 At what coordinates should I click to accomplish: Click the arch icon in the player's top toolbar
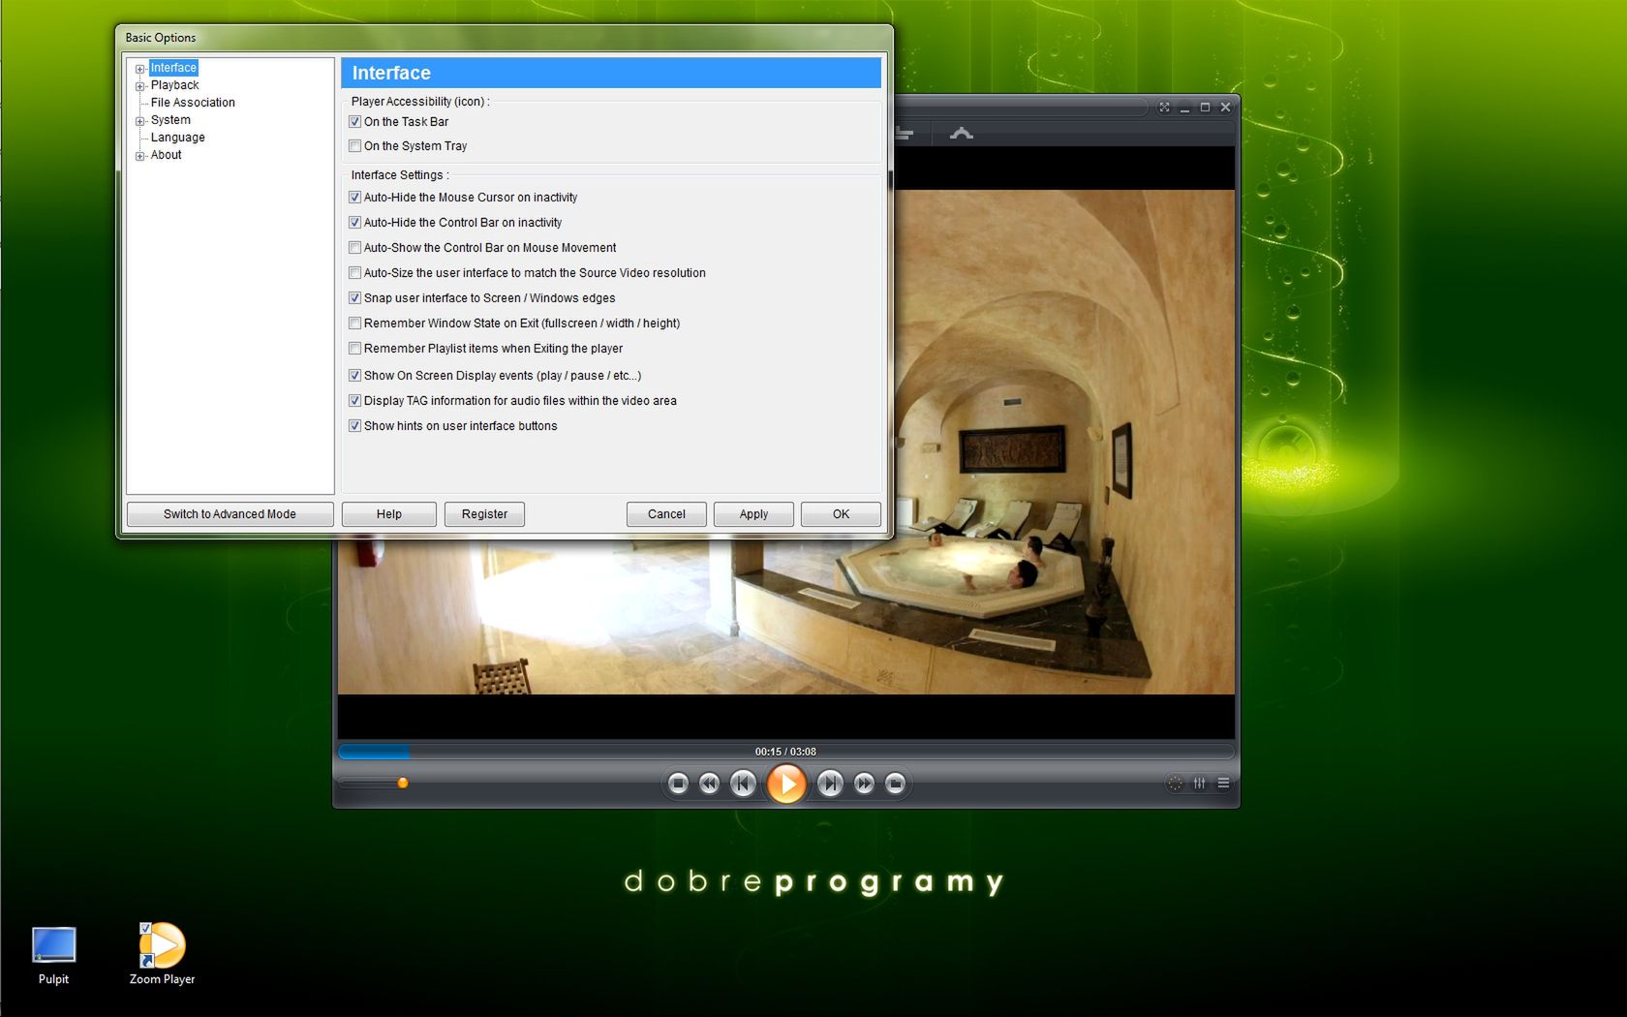(961, 134)
